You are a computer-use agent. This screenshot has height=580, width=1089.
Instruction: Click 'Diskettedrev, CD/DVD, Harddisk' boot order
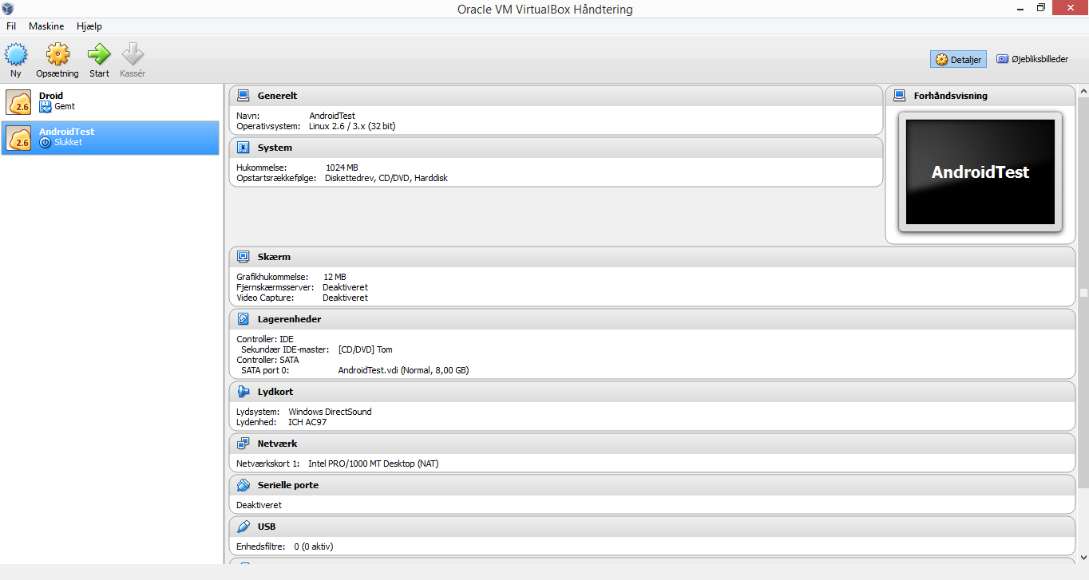pos(386,178)
